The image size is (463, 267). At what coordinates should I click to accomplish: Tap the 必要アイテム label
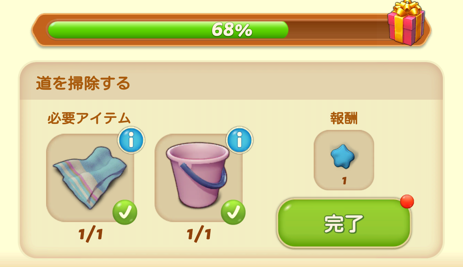point(89,119)
